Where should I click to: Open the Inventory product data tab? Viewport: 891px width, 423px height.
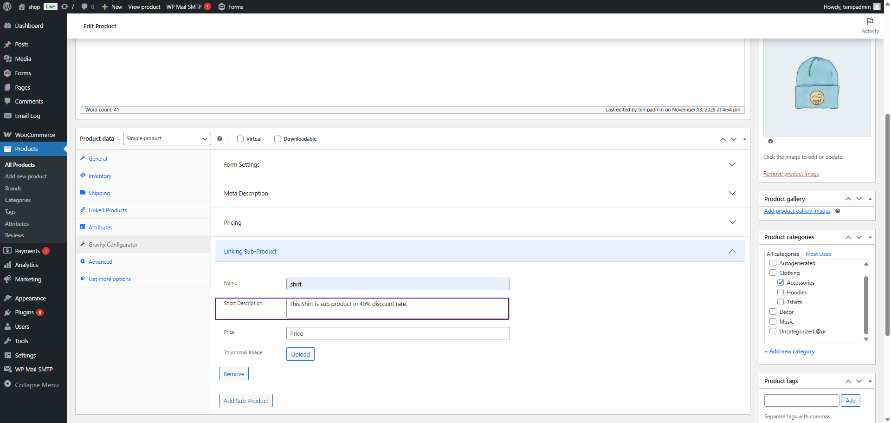click(100, 176)
